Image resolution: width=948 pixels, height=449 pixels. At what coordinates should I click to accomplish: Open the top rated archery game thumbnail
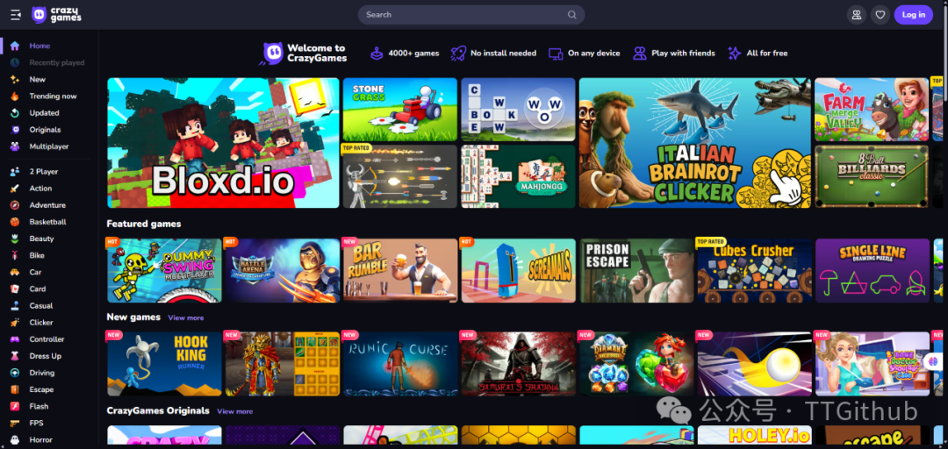point(399,176)
